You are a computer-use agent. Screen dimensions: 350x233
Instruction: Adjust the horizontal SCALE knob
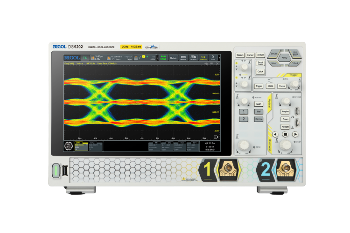[285, 145]
